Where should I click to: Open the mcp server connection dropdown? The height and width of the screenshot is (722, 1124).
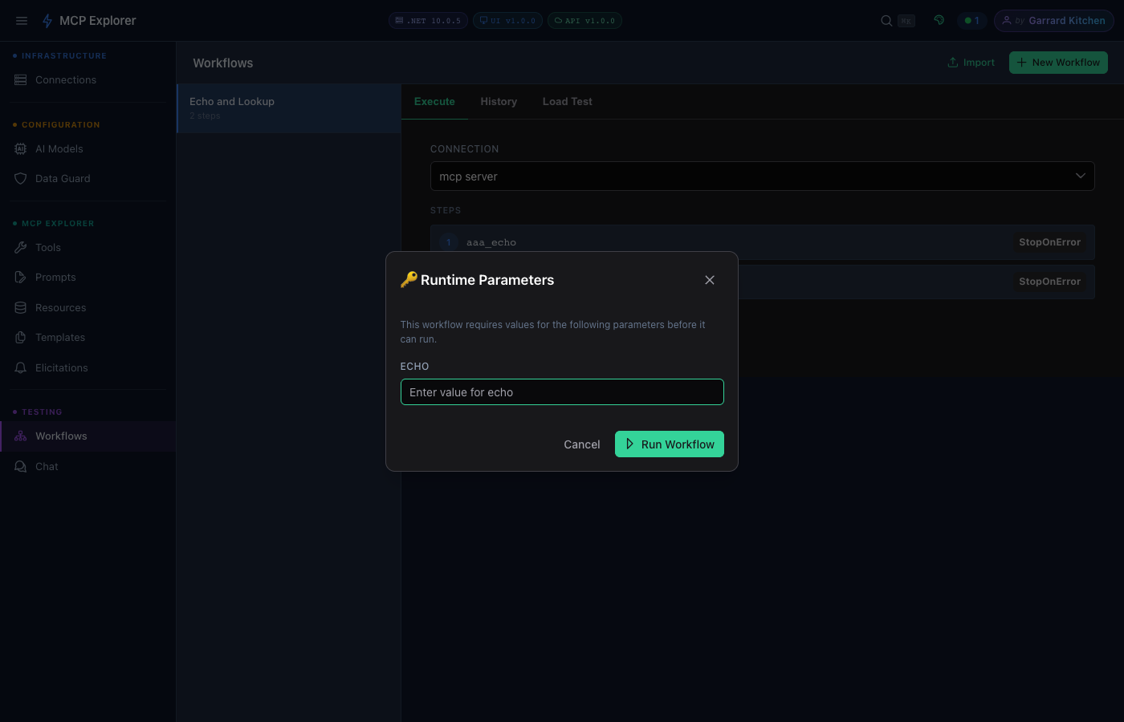pos(762,176)
